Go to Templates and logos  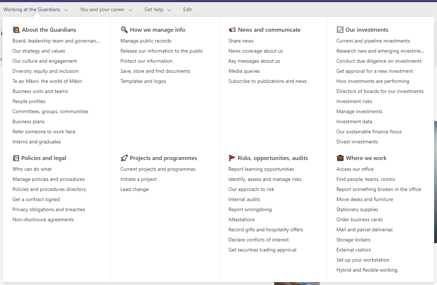pyautogui.click(x=143, y=81)
